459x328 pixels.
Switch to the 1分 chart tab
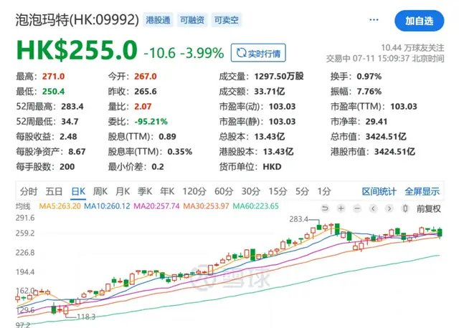(x=324, y=191)
